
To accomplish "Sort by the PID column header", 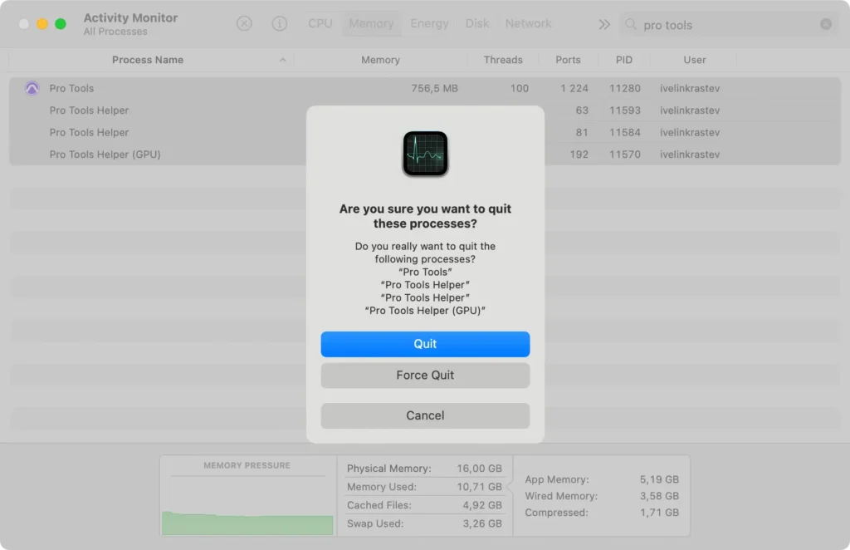I will point(624,60).
